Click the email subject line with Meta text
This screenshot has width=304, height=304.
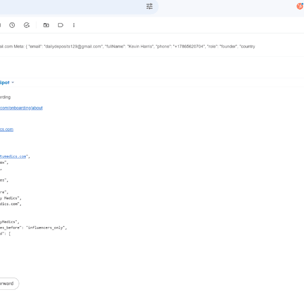(x=127, y=46)
